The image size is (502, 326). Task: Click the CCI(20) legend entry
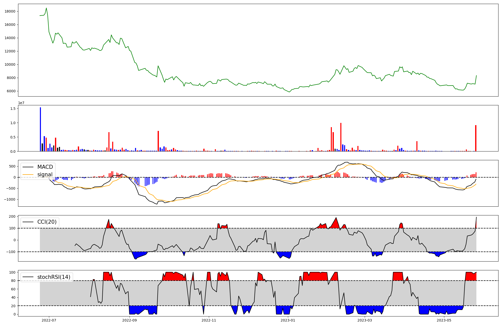(47, 222)
